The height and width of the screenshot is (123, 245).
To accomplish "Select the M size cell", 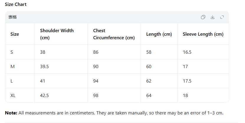I will point(12,67).
